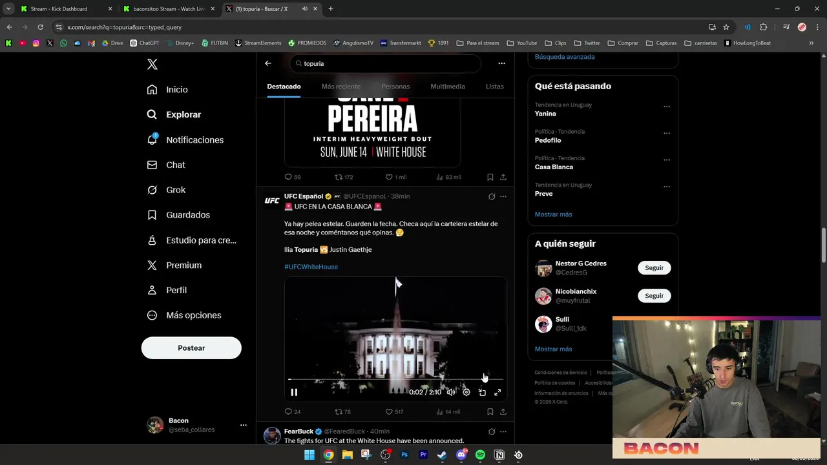Reply to the Pereira post with 59 replies
This screenshot has width=827, height=465.
click(x=293, y=177)
